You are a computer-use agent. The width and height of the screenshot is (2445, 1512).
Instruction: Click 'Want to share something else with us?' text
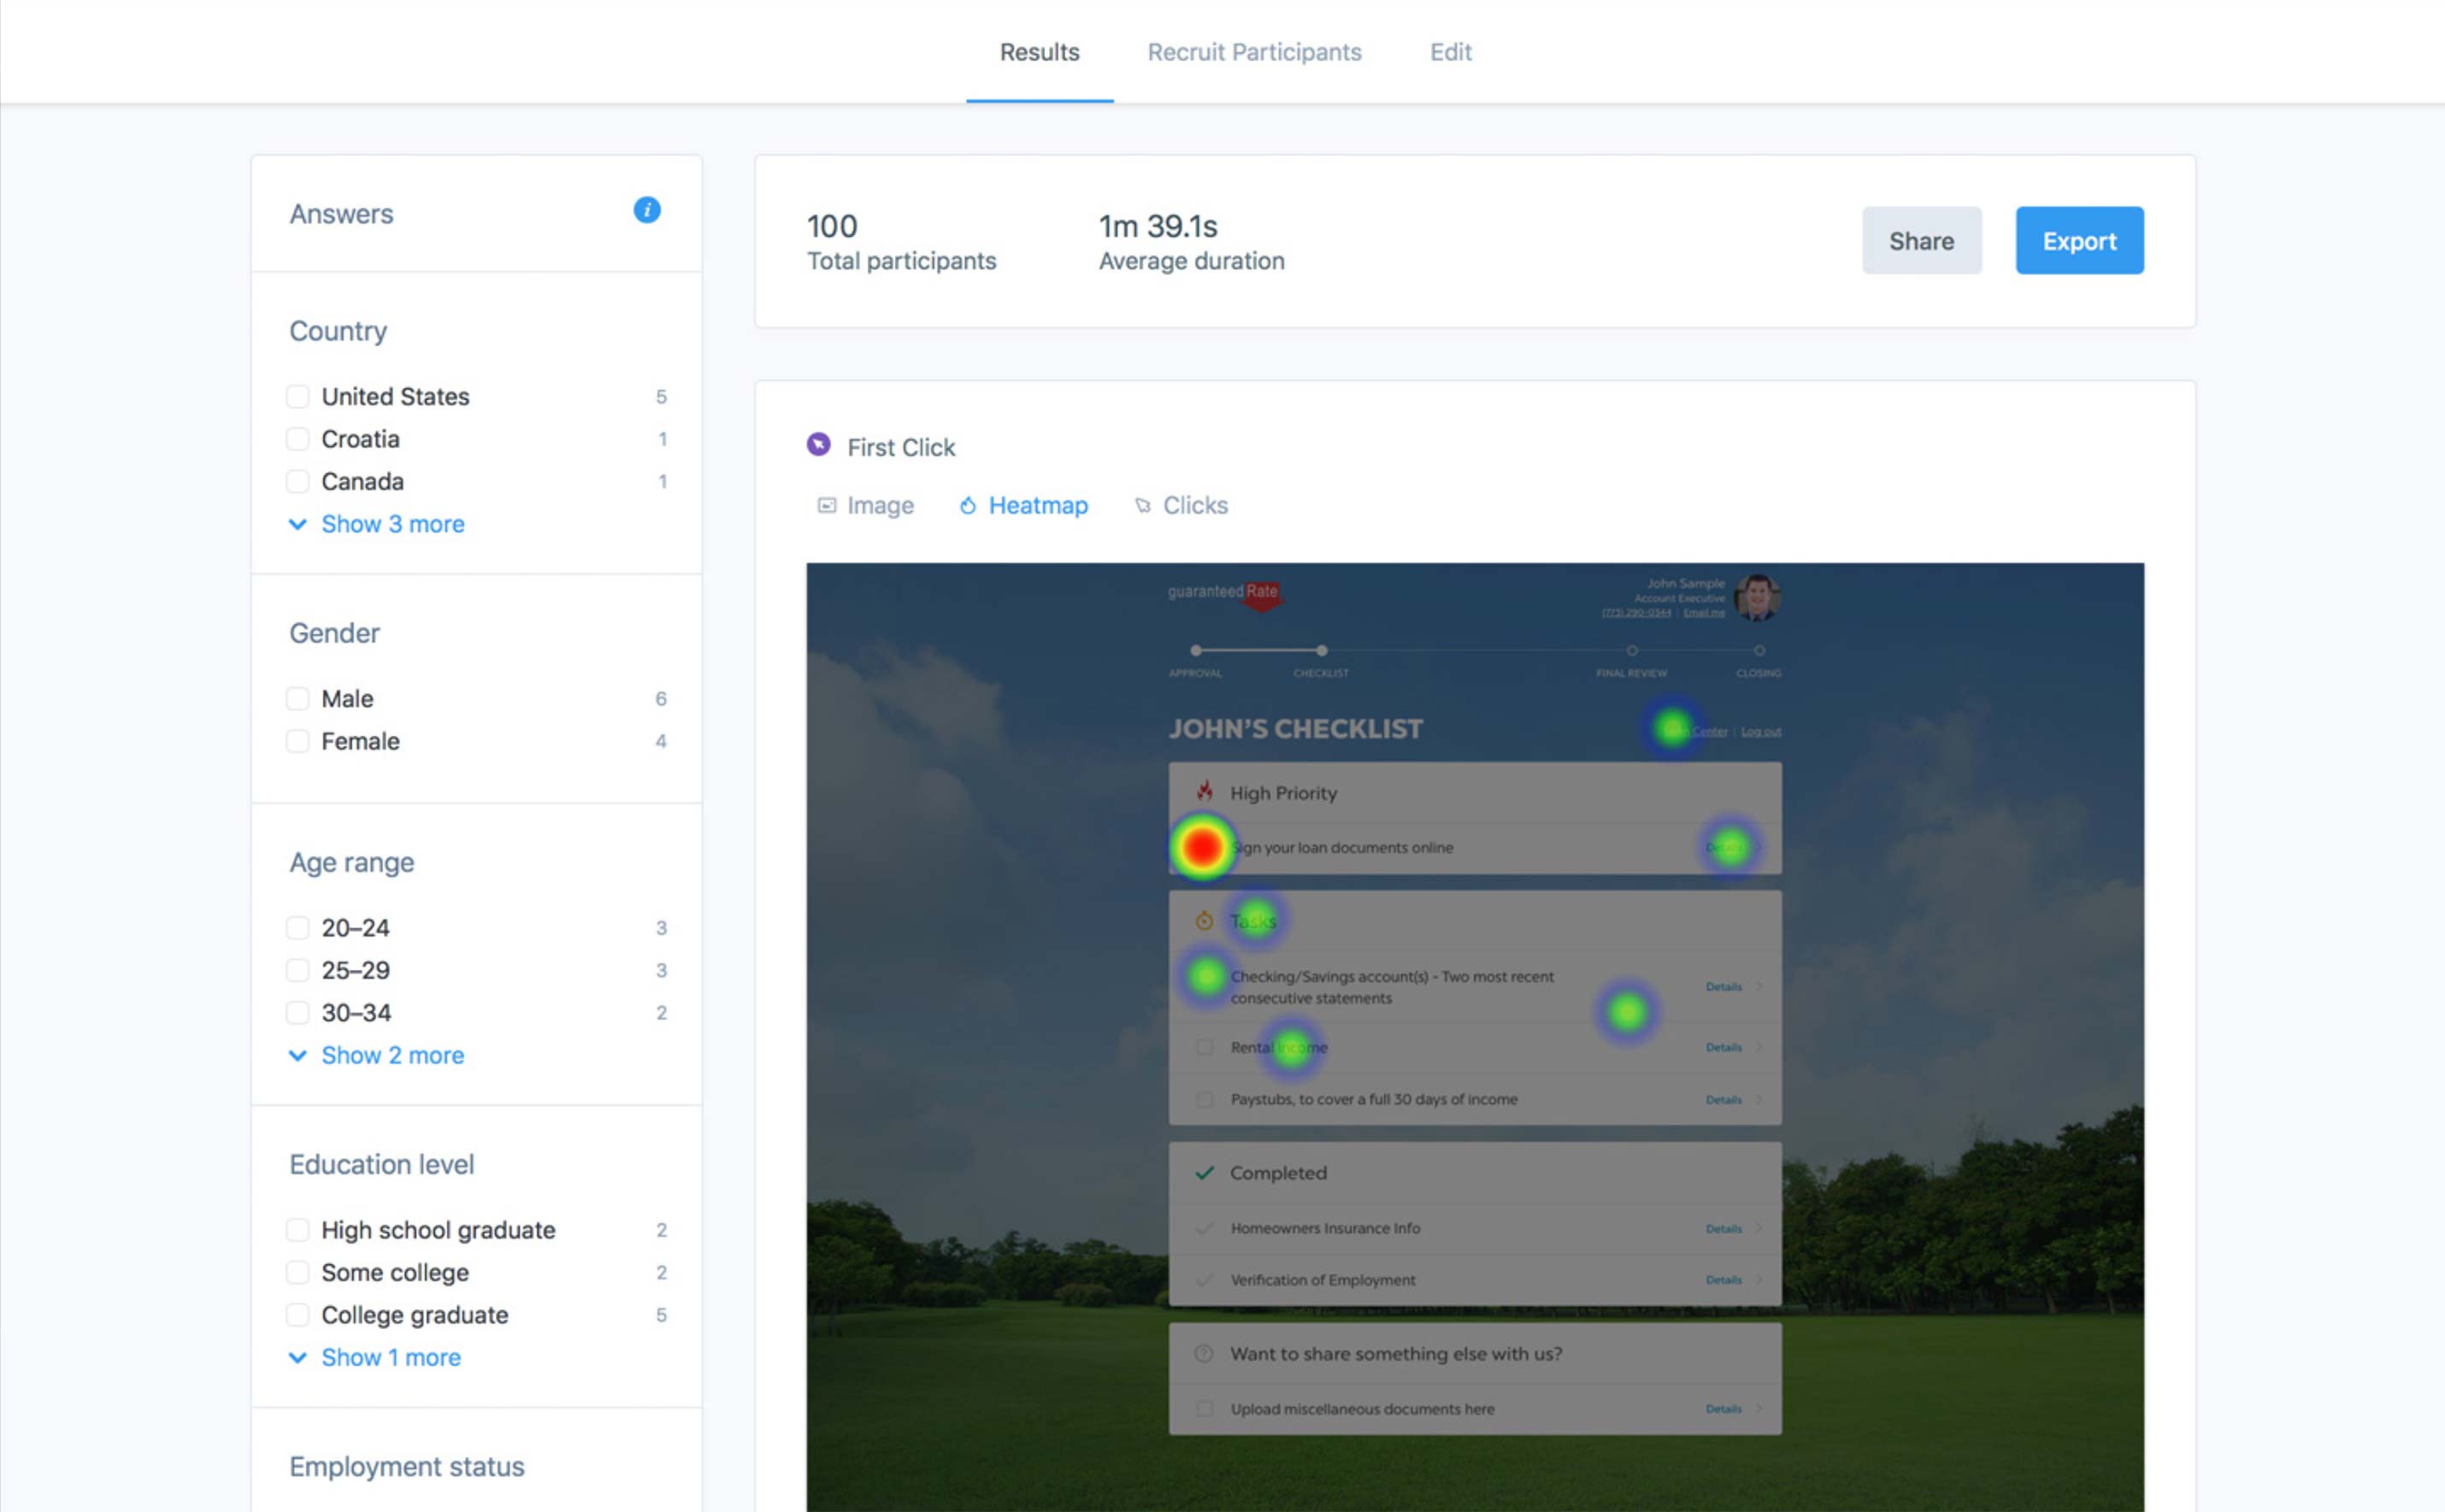pyautogui.click(x=1396, y=1354)
